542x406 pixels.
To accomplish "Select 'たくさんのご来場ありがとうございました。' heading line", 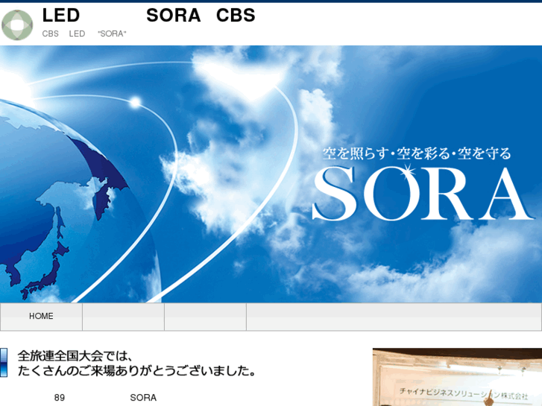I will [x=137, y=371].
